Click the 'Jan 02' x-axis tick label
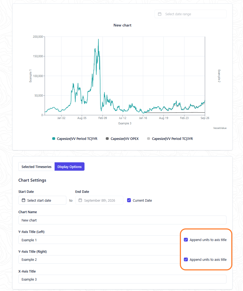The width and height of the screenshot is (243, 291). pyautogui.click(x=61, y=118)
